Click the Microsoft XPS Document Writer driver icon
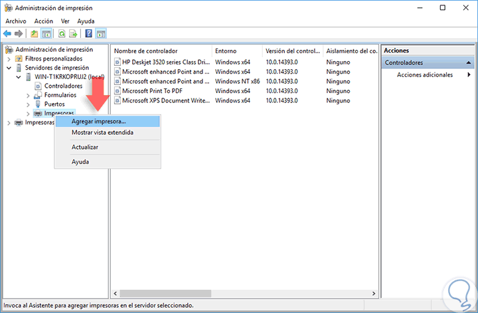The width and height of the screenshot is (478, 313). click(x=118, y=100)
